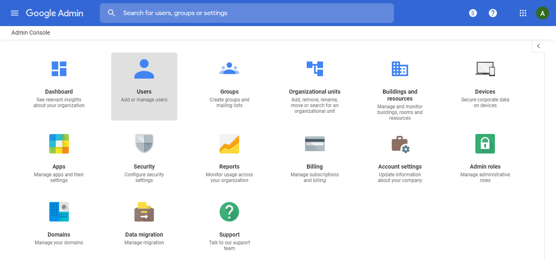Click 'Create groups and mailing lists' description
The image size is (556, 261).
click(x=229, y=103)
